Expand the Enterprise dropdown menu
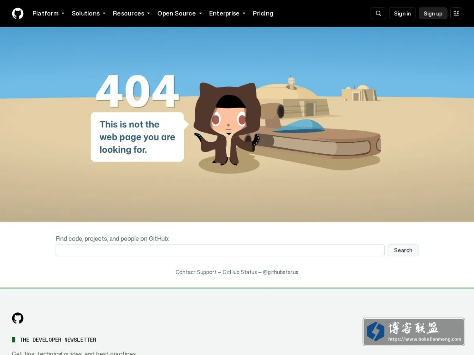Viewport: 474px width, 355px height. tap(227, 13)
